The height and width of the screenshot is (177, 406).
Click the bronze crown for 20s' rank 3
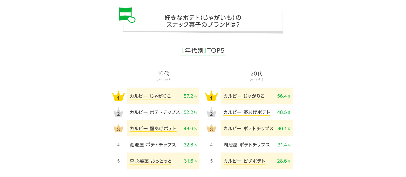(x=211, y=129)
